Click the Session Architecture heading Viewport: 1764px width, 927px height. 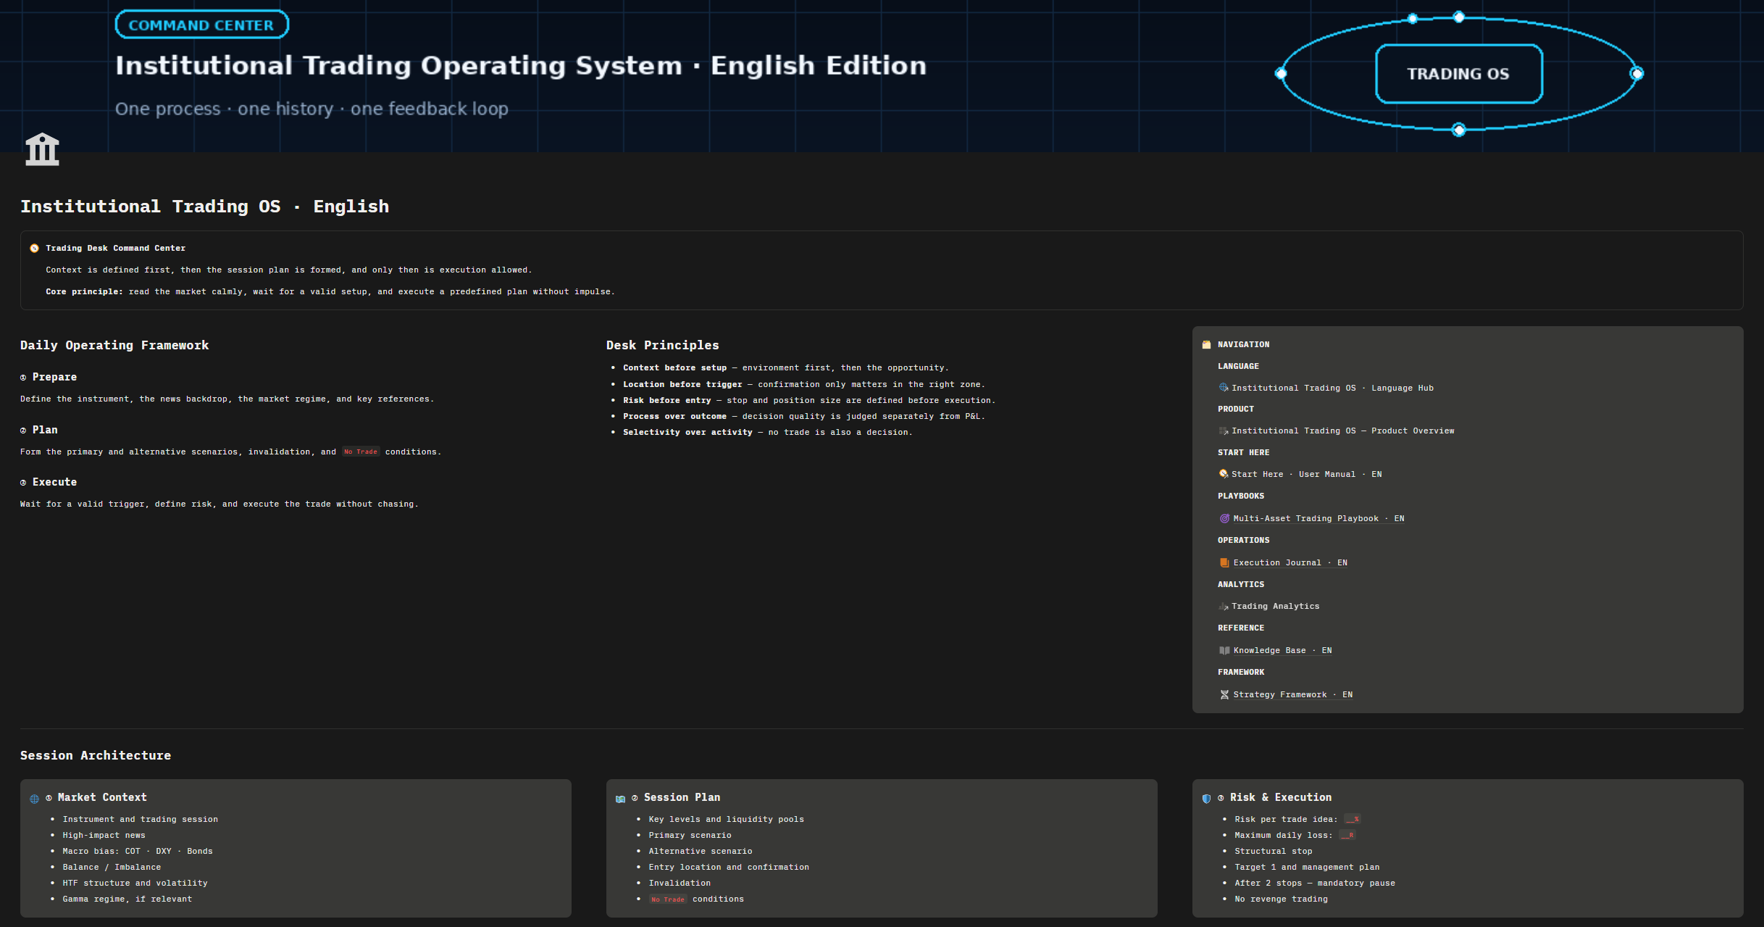click(x=96, y=755)
